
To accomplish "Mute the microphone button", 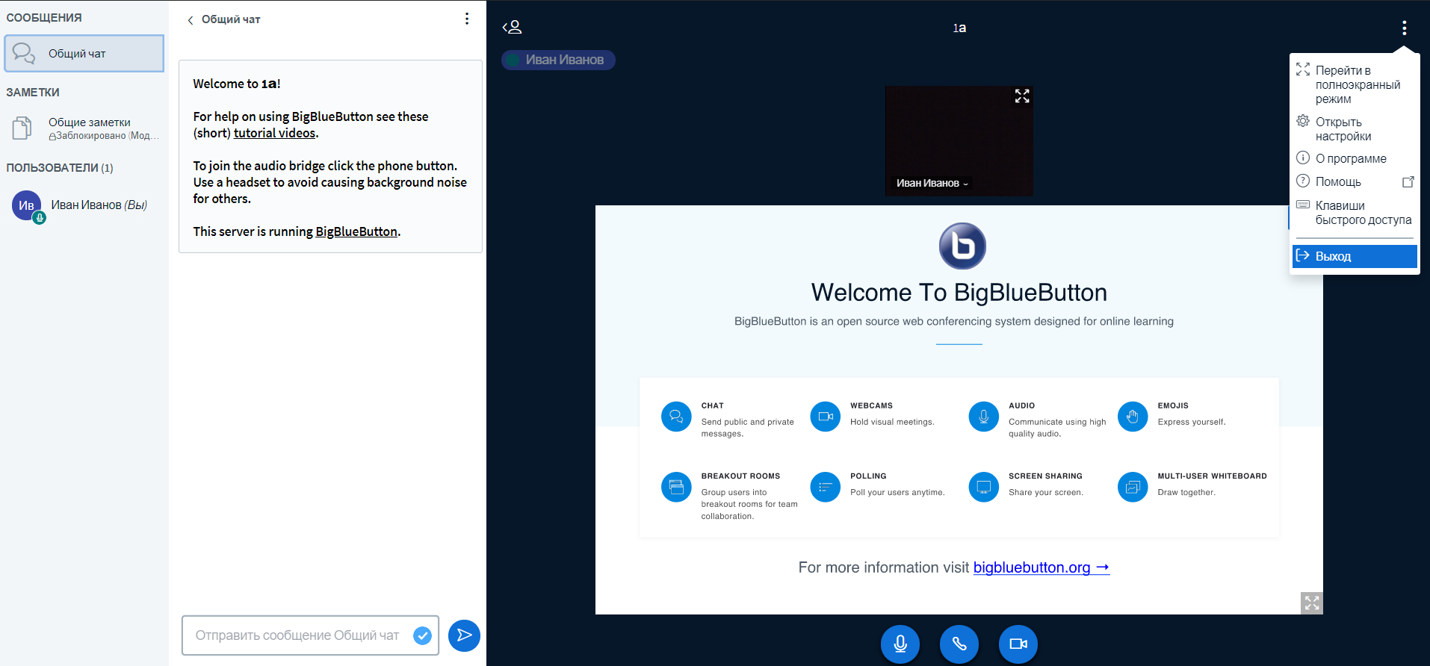I will [900, 644].
